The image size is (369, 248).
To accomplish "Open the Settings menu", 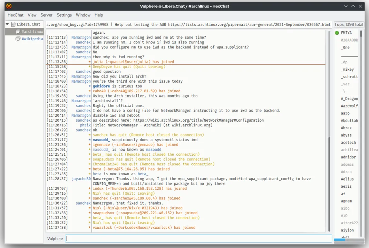I will pyautogui.click(x=64, y=15).
